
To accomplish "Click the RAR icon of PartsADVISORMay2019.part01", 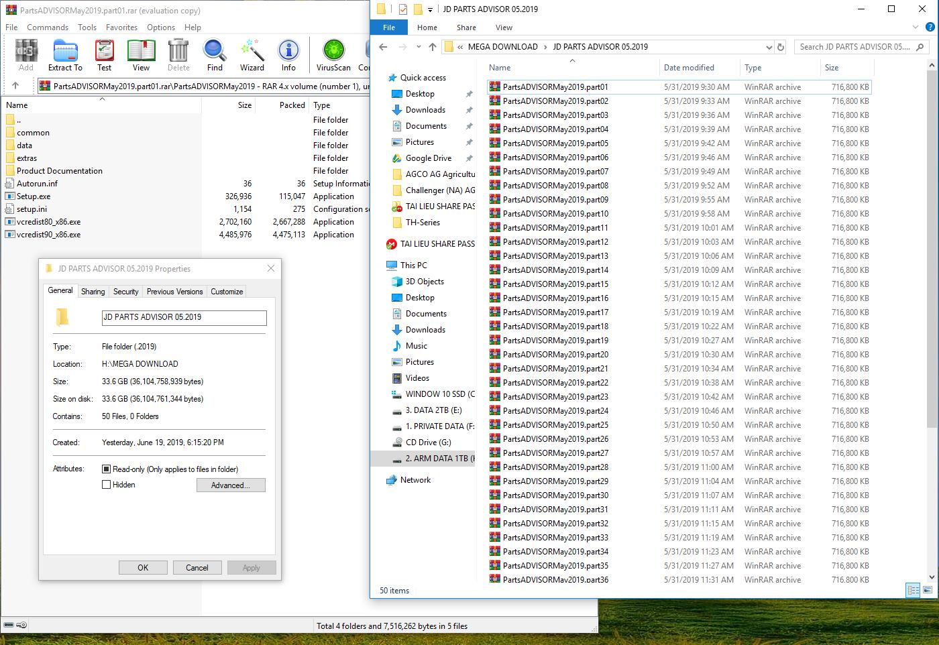I will click(495, 87).
